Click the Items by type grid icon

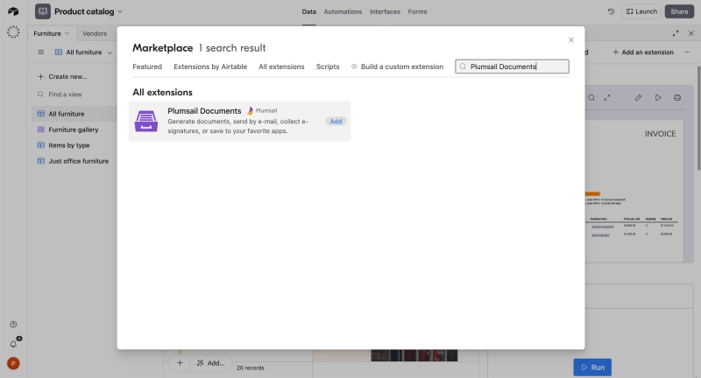40,145
